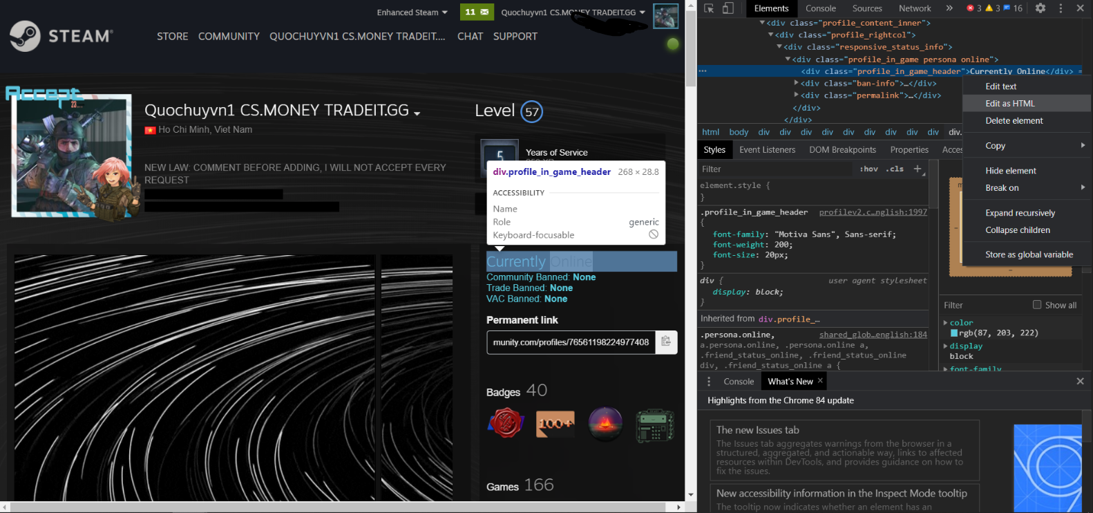This screenshot has width=1093, height=513.
Task: Expand the computed color property
Action: (x=946, y=323)
